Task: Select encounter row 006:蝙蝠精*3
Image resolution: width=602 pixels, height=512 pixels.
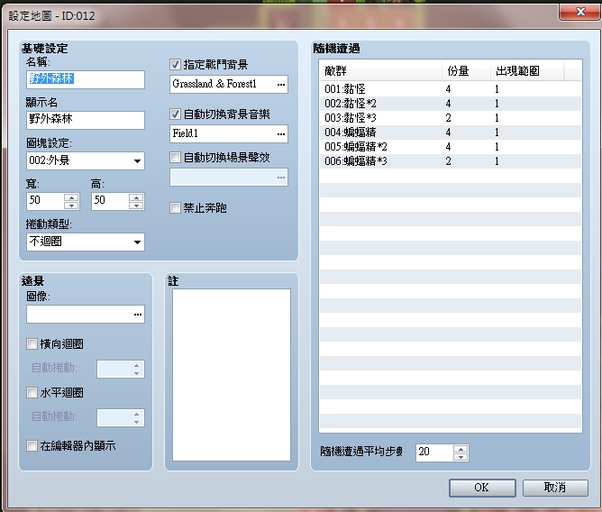Action: 451,161
